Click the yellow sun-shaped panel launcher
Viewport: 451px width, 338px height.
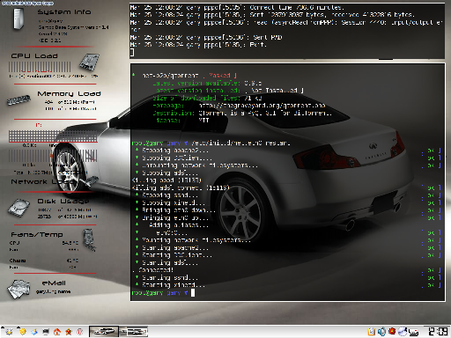pyautogui.click(x=22, y=332)
